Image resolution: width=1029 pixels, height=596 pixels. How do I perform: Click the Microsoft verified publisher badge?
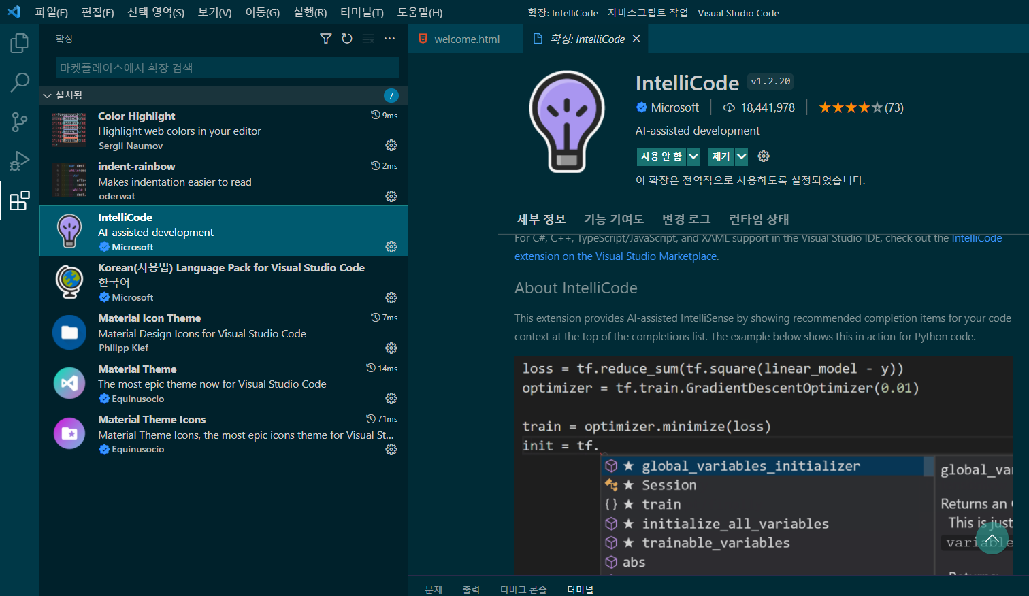pyautogui.click(x=642, y=107)
